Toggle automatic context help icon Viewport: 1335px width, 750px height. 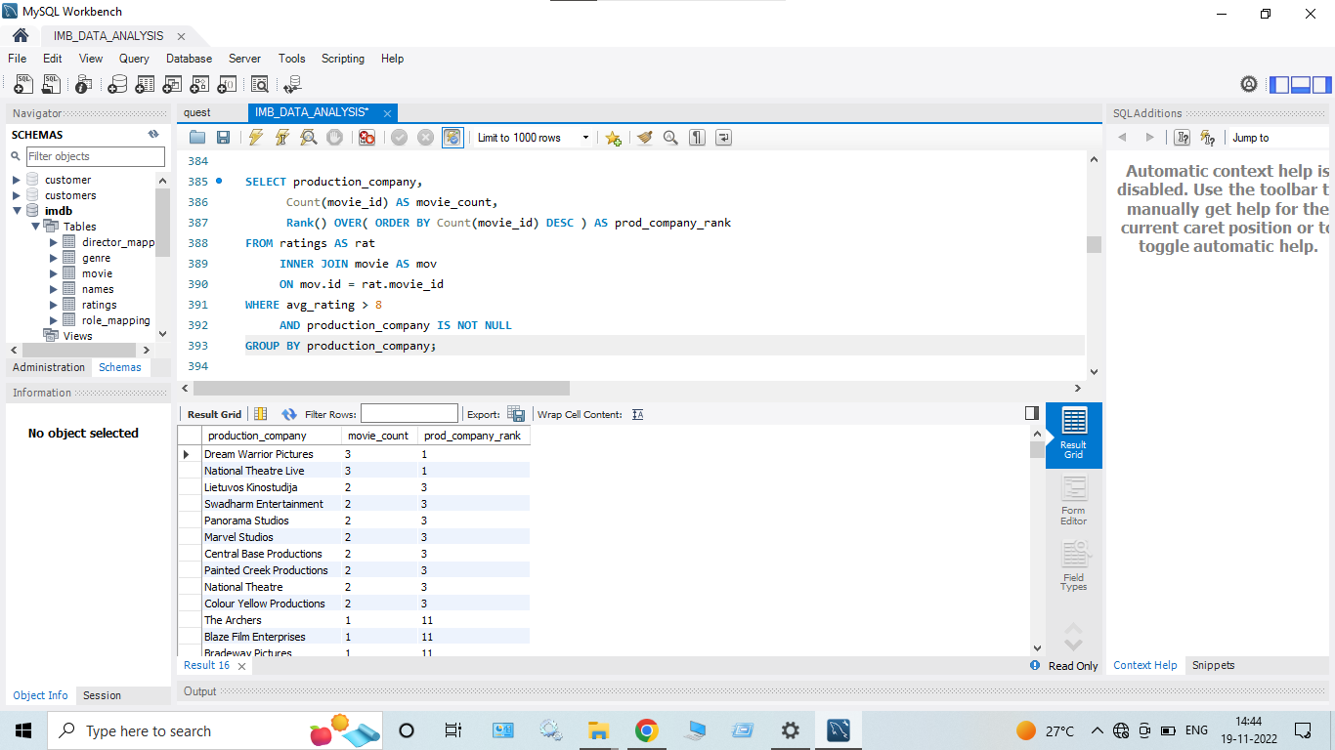coord(1208,138)
